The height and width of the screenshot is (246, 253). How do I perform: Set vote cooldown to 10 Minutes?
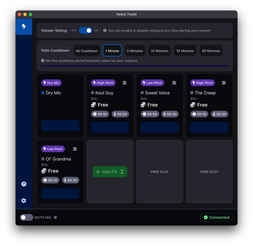(160, 51)
